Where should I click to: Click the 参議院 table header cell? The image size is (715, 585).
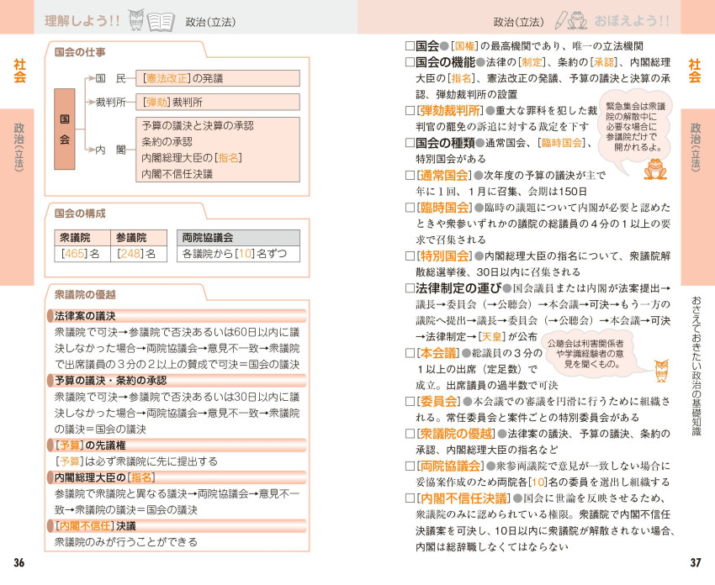tap(139, 237)
